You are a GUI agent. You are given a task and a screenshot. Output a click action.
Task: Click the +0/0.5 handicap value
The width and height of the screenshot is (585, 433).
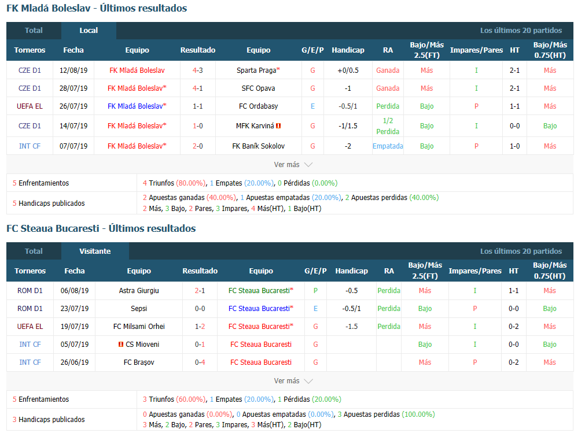(348, 70)
